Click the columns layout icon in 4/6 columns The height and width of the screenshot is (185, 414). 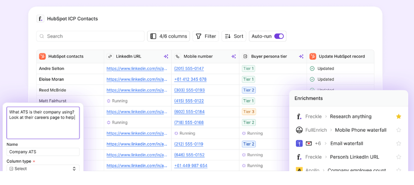[x=154, y=36]
